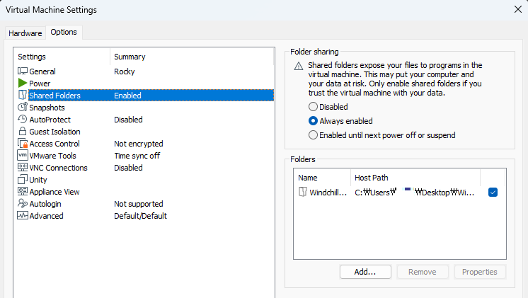Screen dimensions: 528x298
Task: Click the Name column header in Folders
Action: pyautogui.click(x=322, y=178)
